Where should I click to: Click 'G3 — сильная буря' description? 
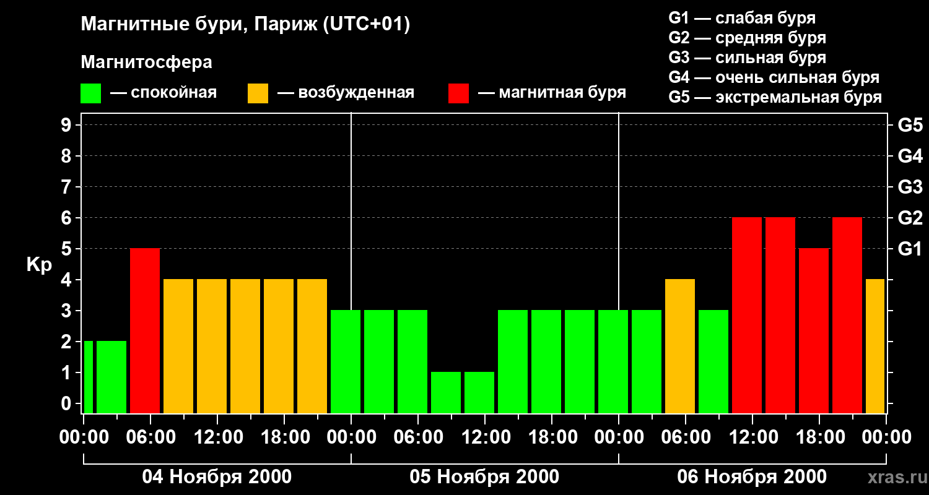(748, 58)
